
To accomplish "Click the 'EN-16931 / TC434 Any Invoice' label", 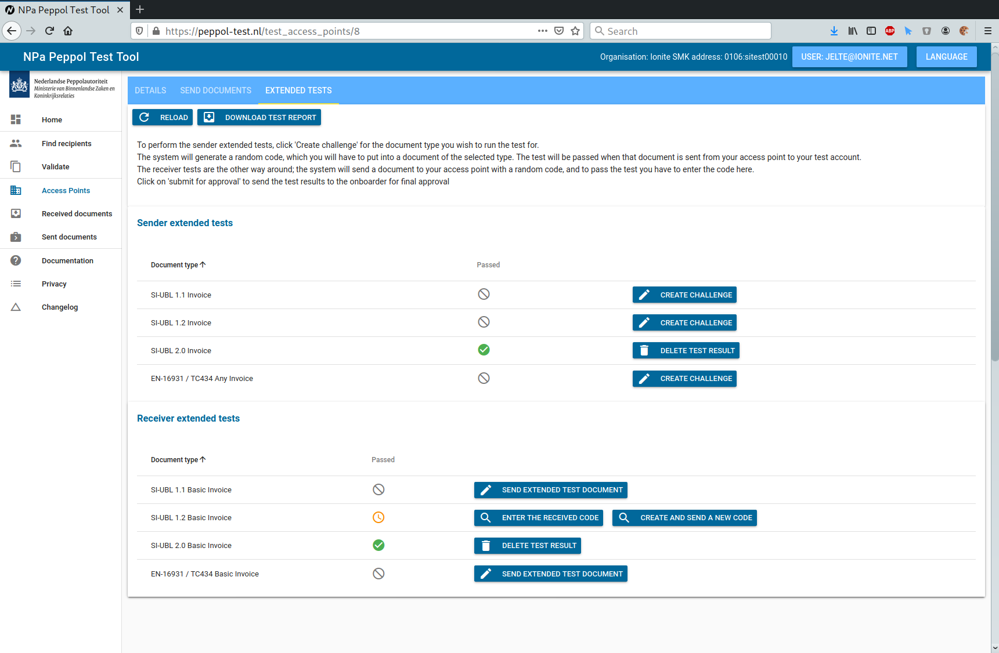I will click(202, 378).
